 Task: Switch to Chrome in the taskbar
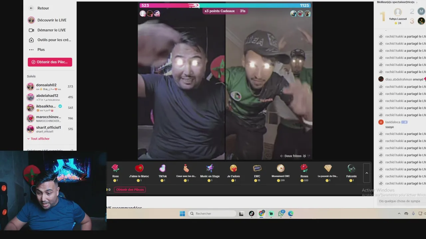[x=262, y=213]
